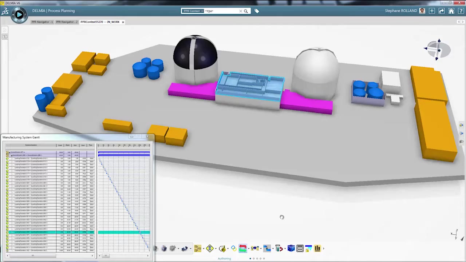Open the help question-mark icon
Image resolution: width=466 pixels, height=262 pixels.
[460, 11]
